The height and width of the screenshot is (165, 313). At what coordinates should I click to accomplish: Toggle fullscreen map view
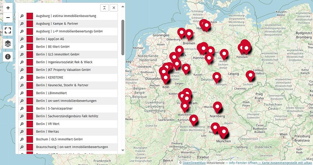click(x=8, y=30)
